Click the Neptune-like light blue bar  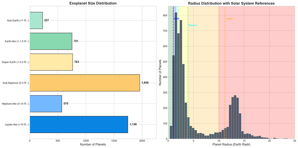[46, 104]
